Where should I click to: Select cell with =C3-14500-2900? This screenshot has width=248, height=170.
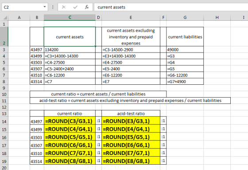131,49
